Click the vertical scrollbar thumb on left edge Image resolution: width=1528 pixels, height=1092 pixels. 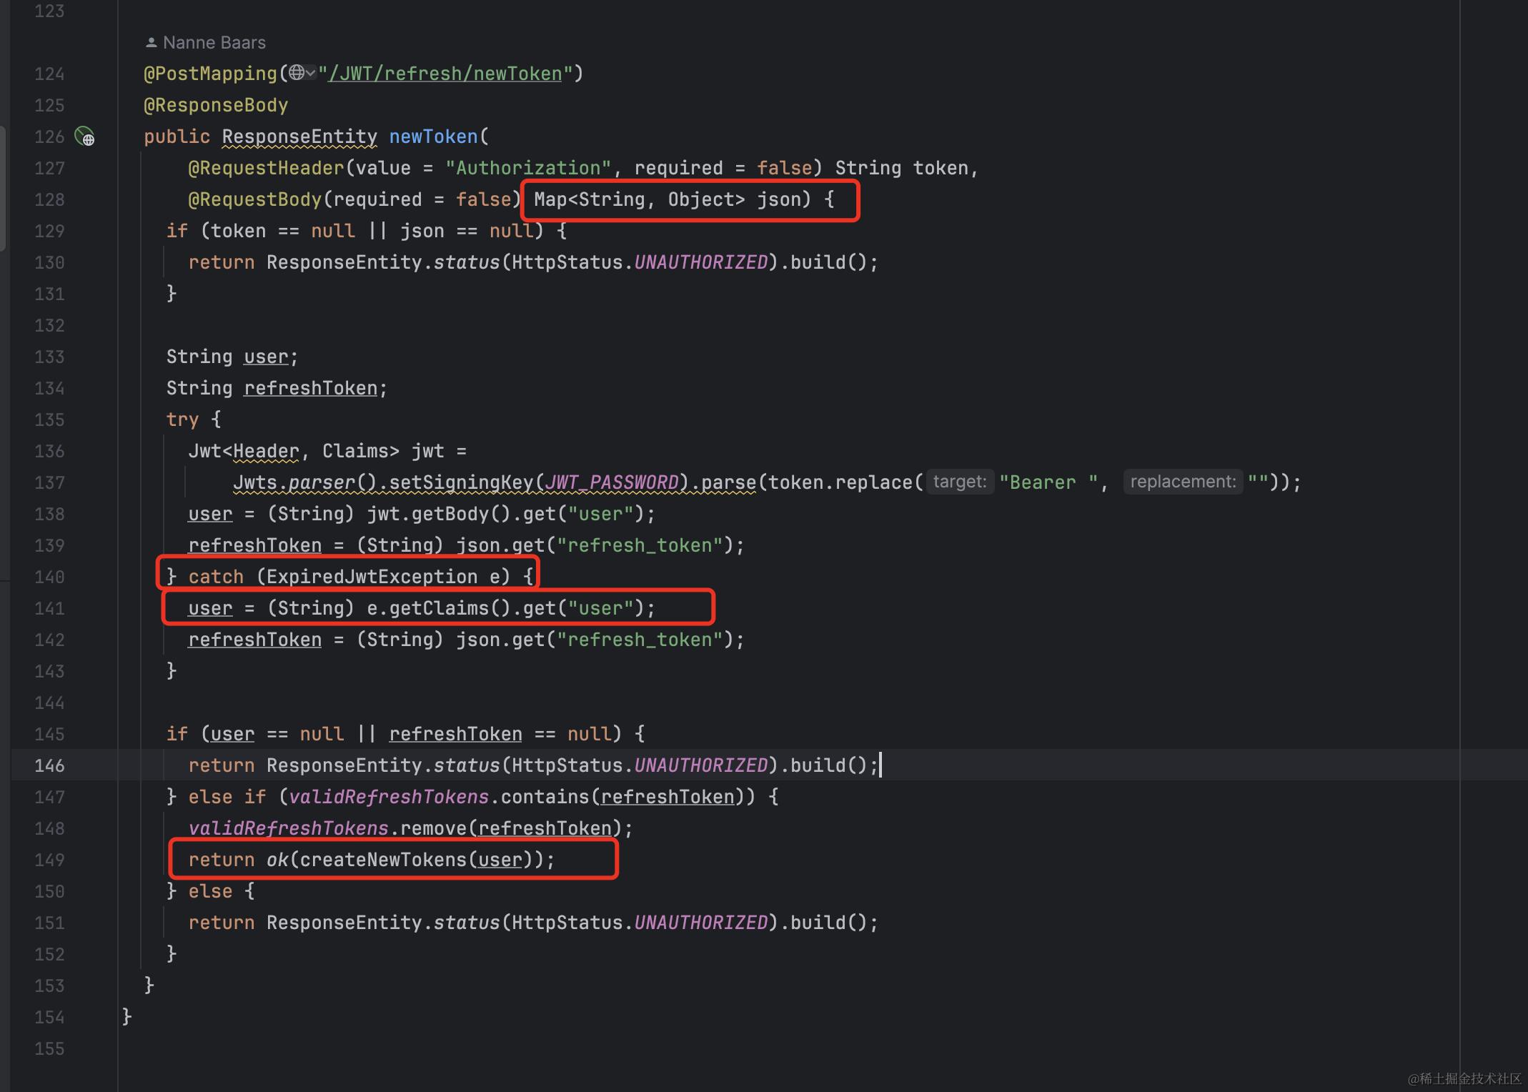click(x=3, y=187)
